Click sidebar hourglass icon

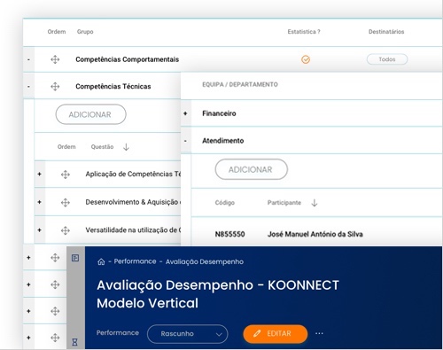pos(75,342)
